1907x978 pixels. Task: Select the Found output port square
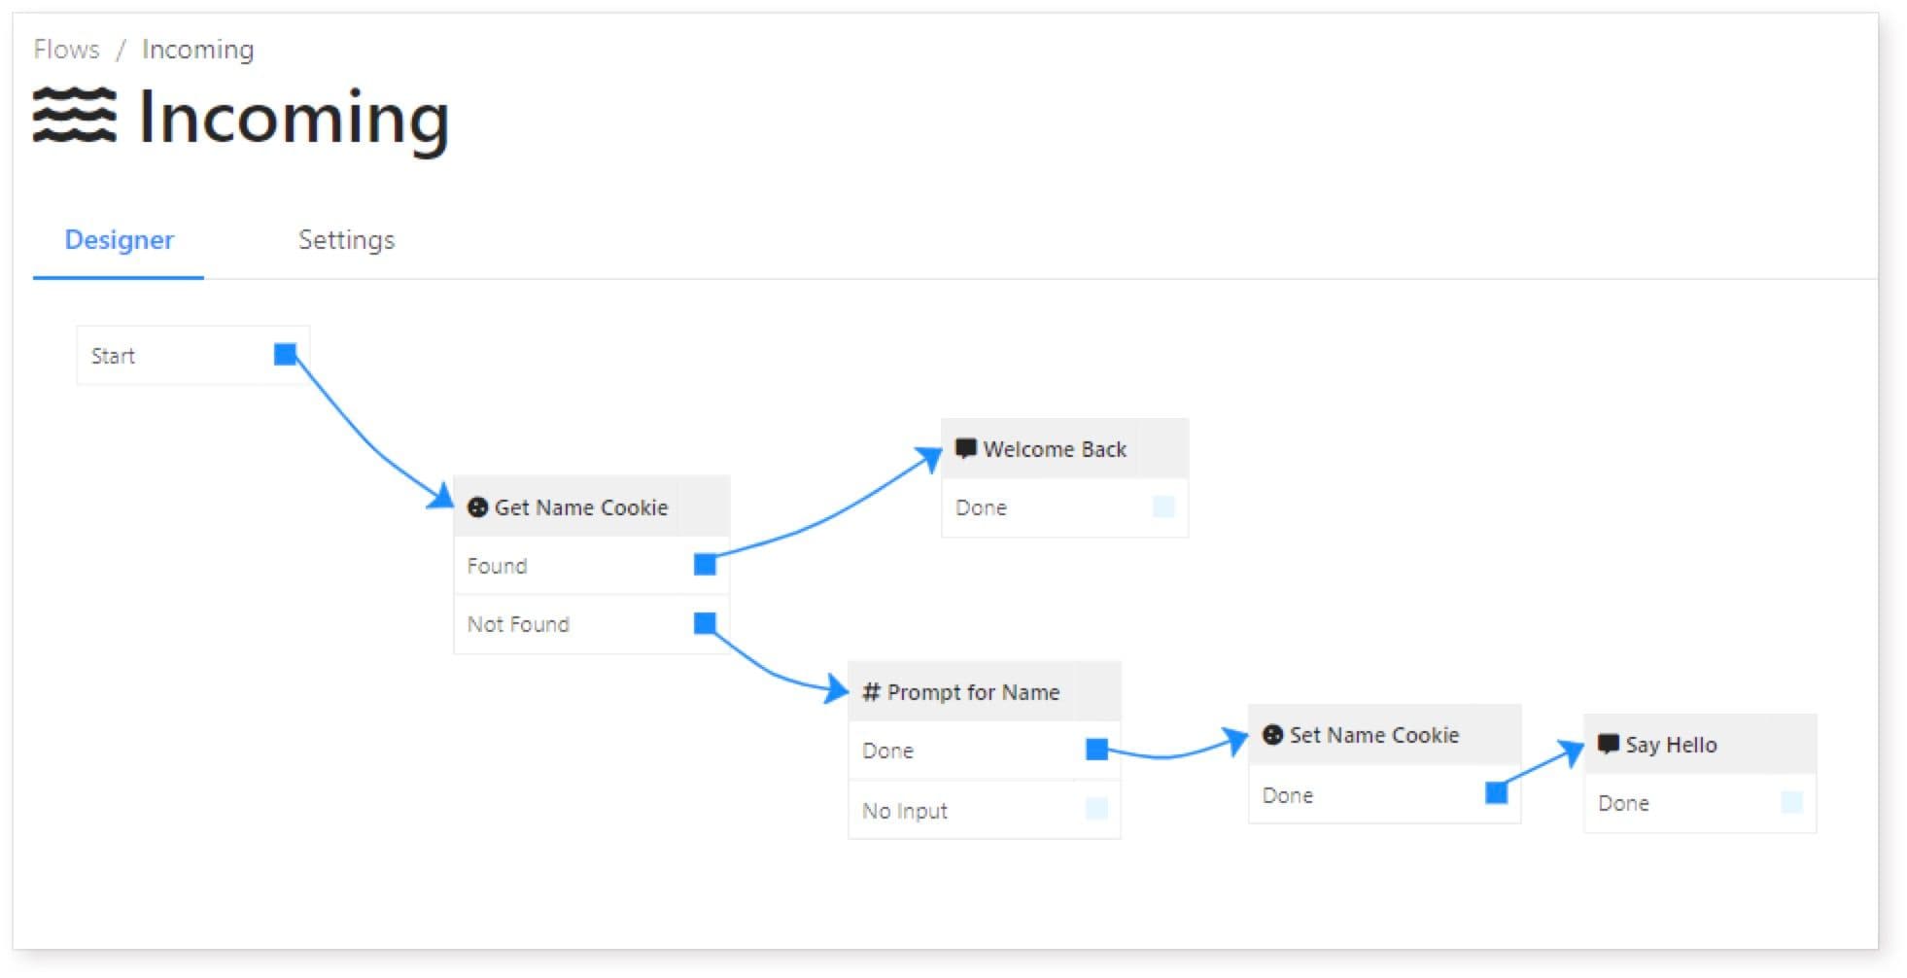[705, 564]
